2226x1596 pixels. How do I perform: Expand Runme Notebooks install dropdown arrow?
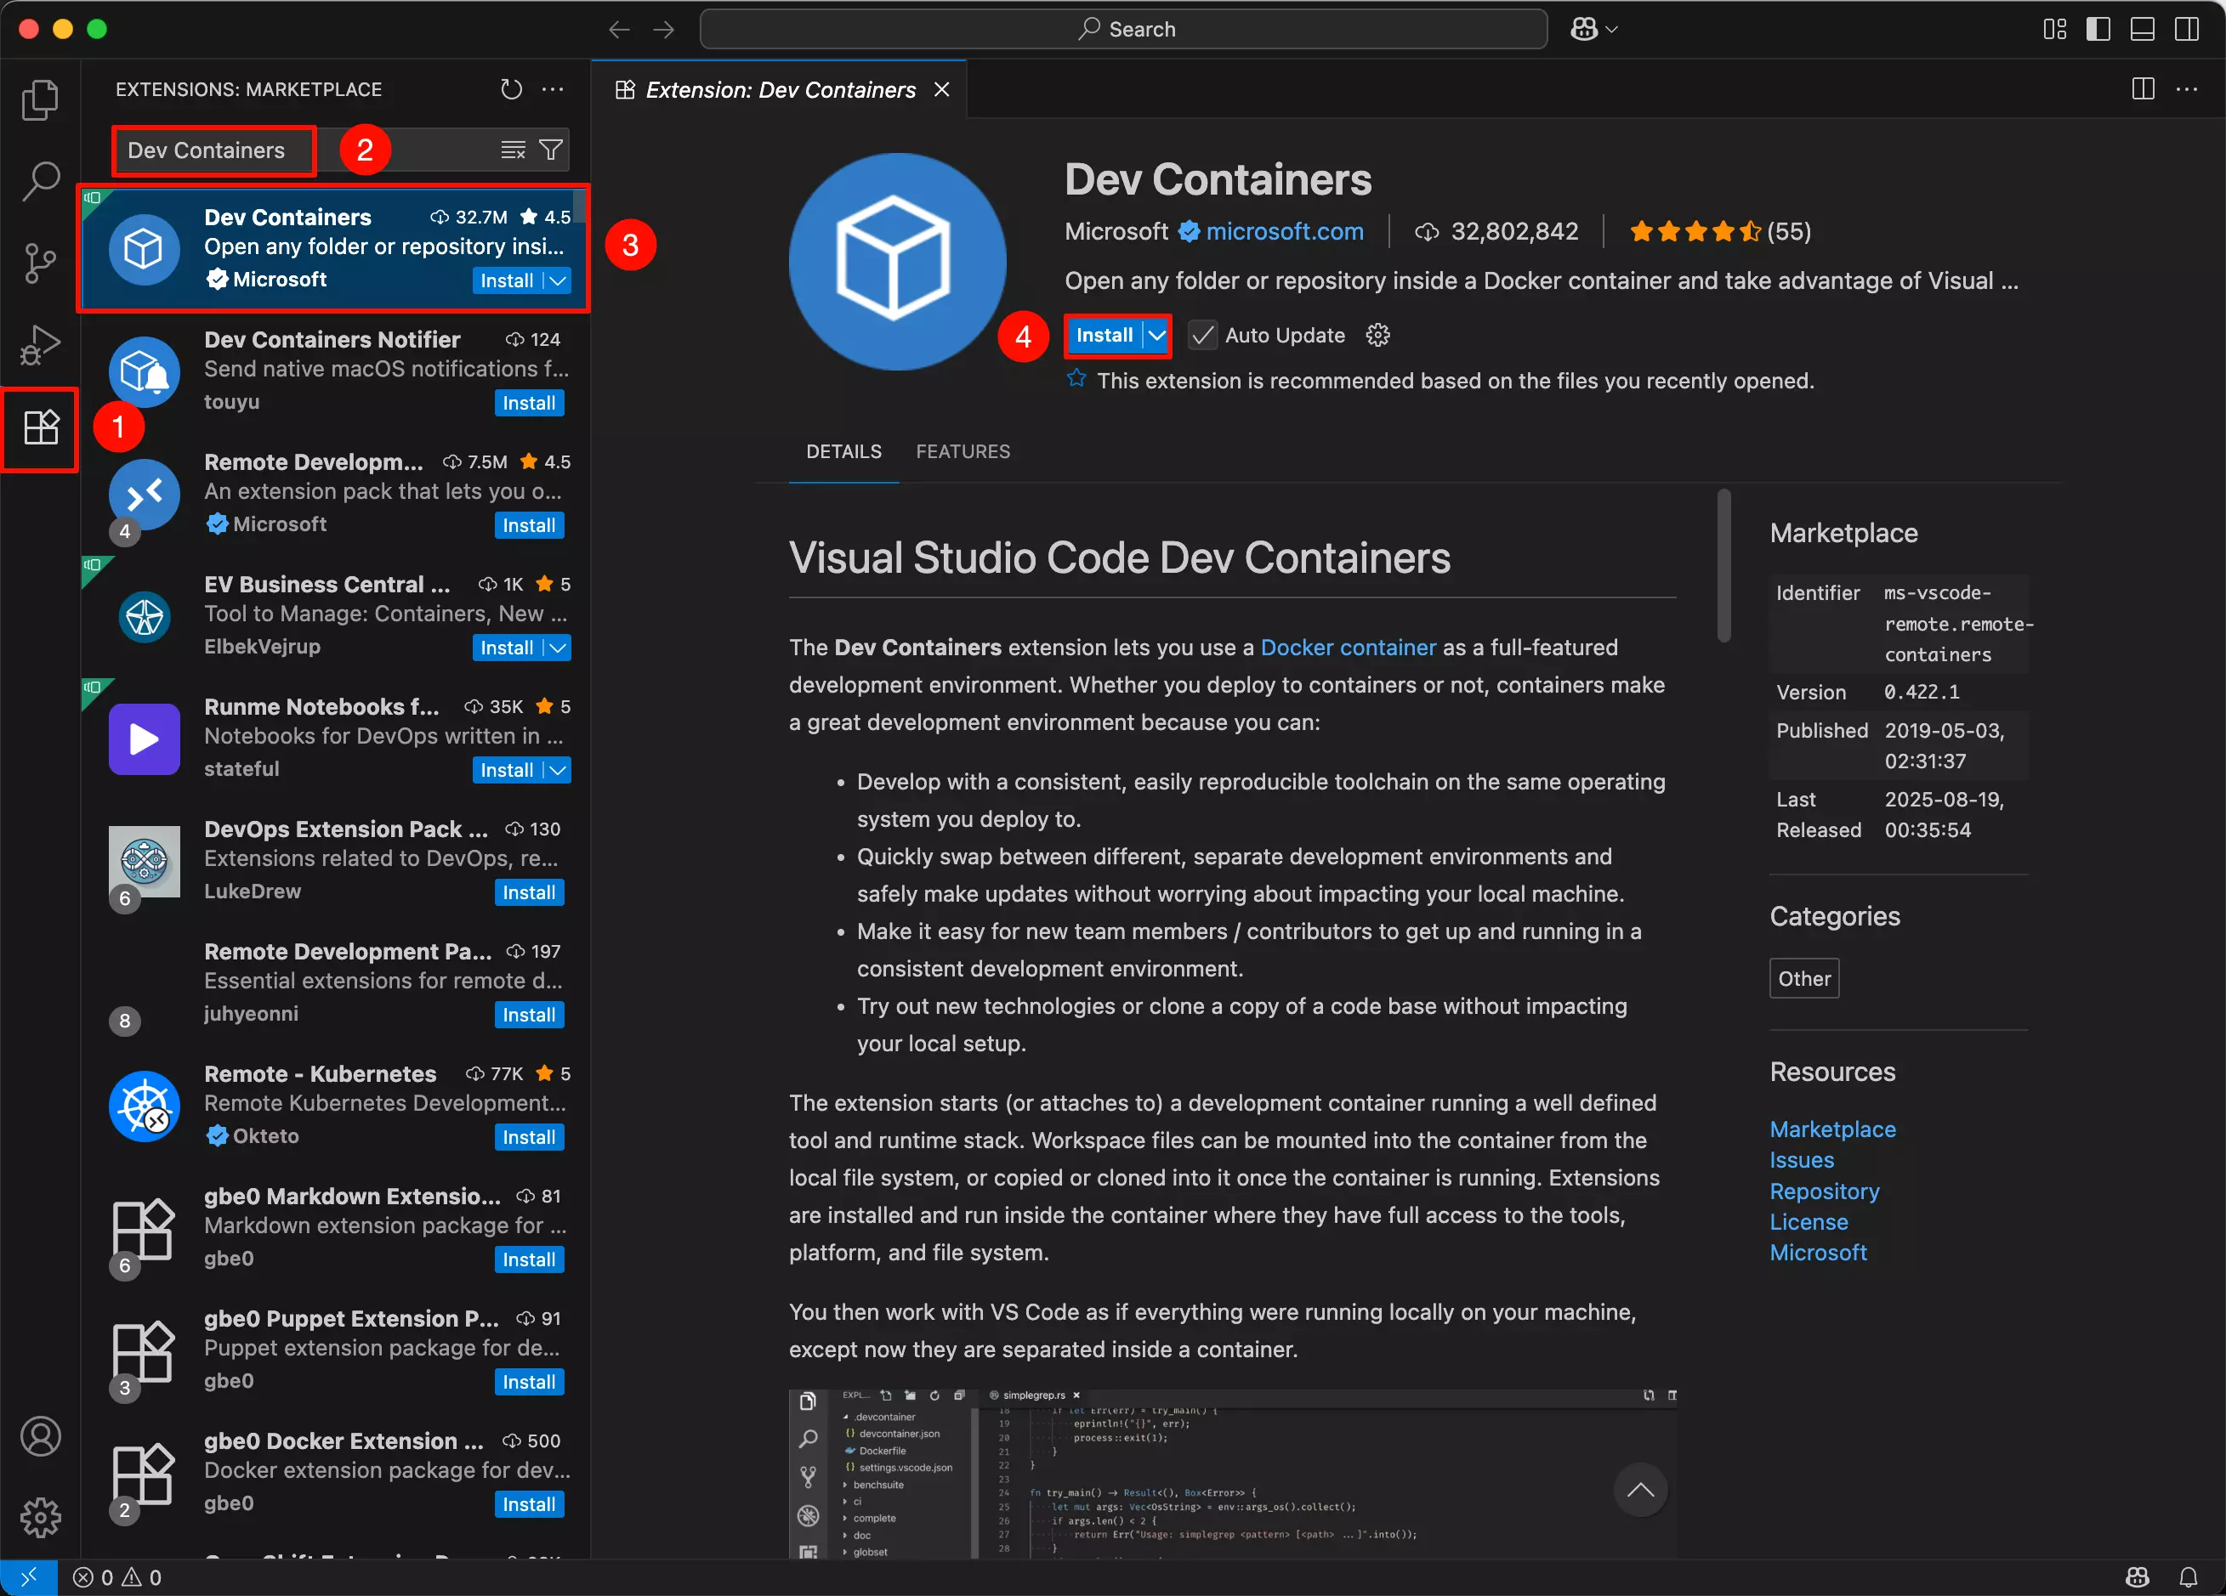coord(559,770)
